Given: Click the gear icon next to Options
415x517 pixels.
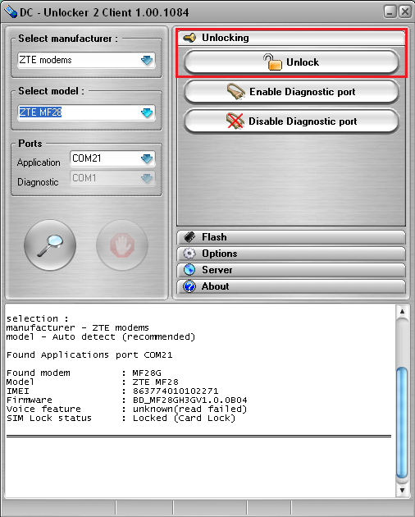Looking at the screenshot, I should click(189, 254).
